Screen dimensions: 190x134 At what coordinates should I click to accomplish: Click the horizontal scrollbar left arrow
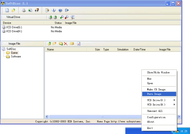(x=47, y=117)
